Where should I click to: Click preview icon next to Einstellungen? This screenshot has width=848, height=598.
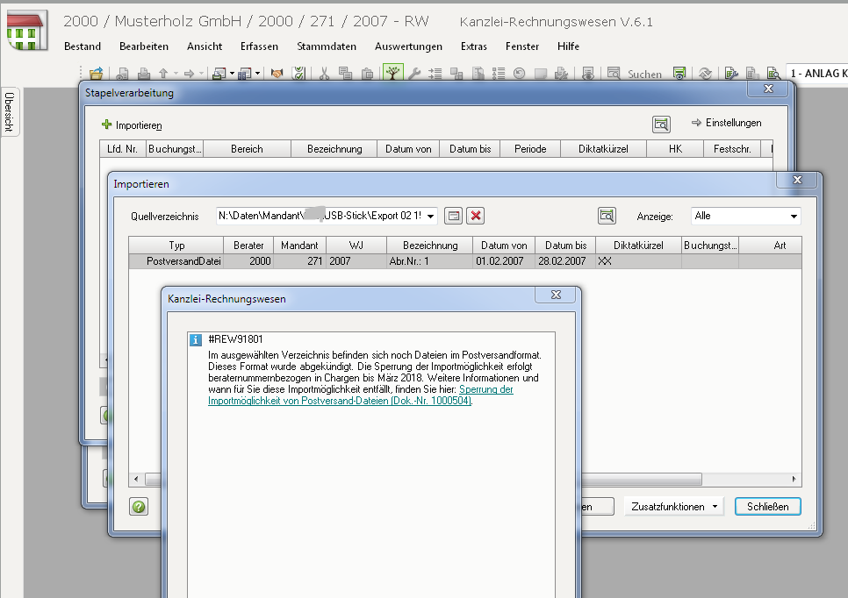coord(661,125)
